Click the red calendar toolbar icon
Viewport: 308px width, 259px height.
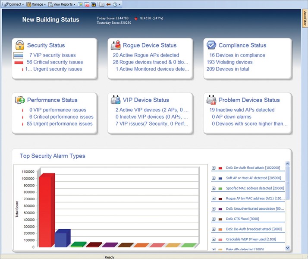tap(87, 4)
